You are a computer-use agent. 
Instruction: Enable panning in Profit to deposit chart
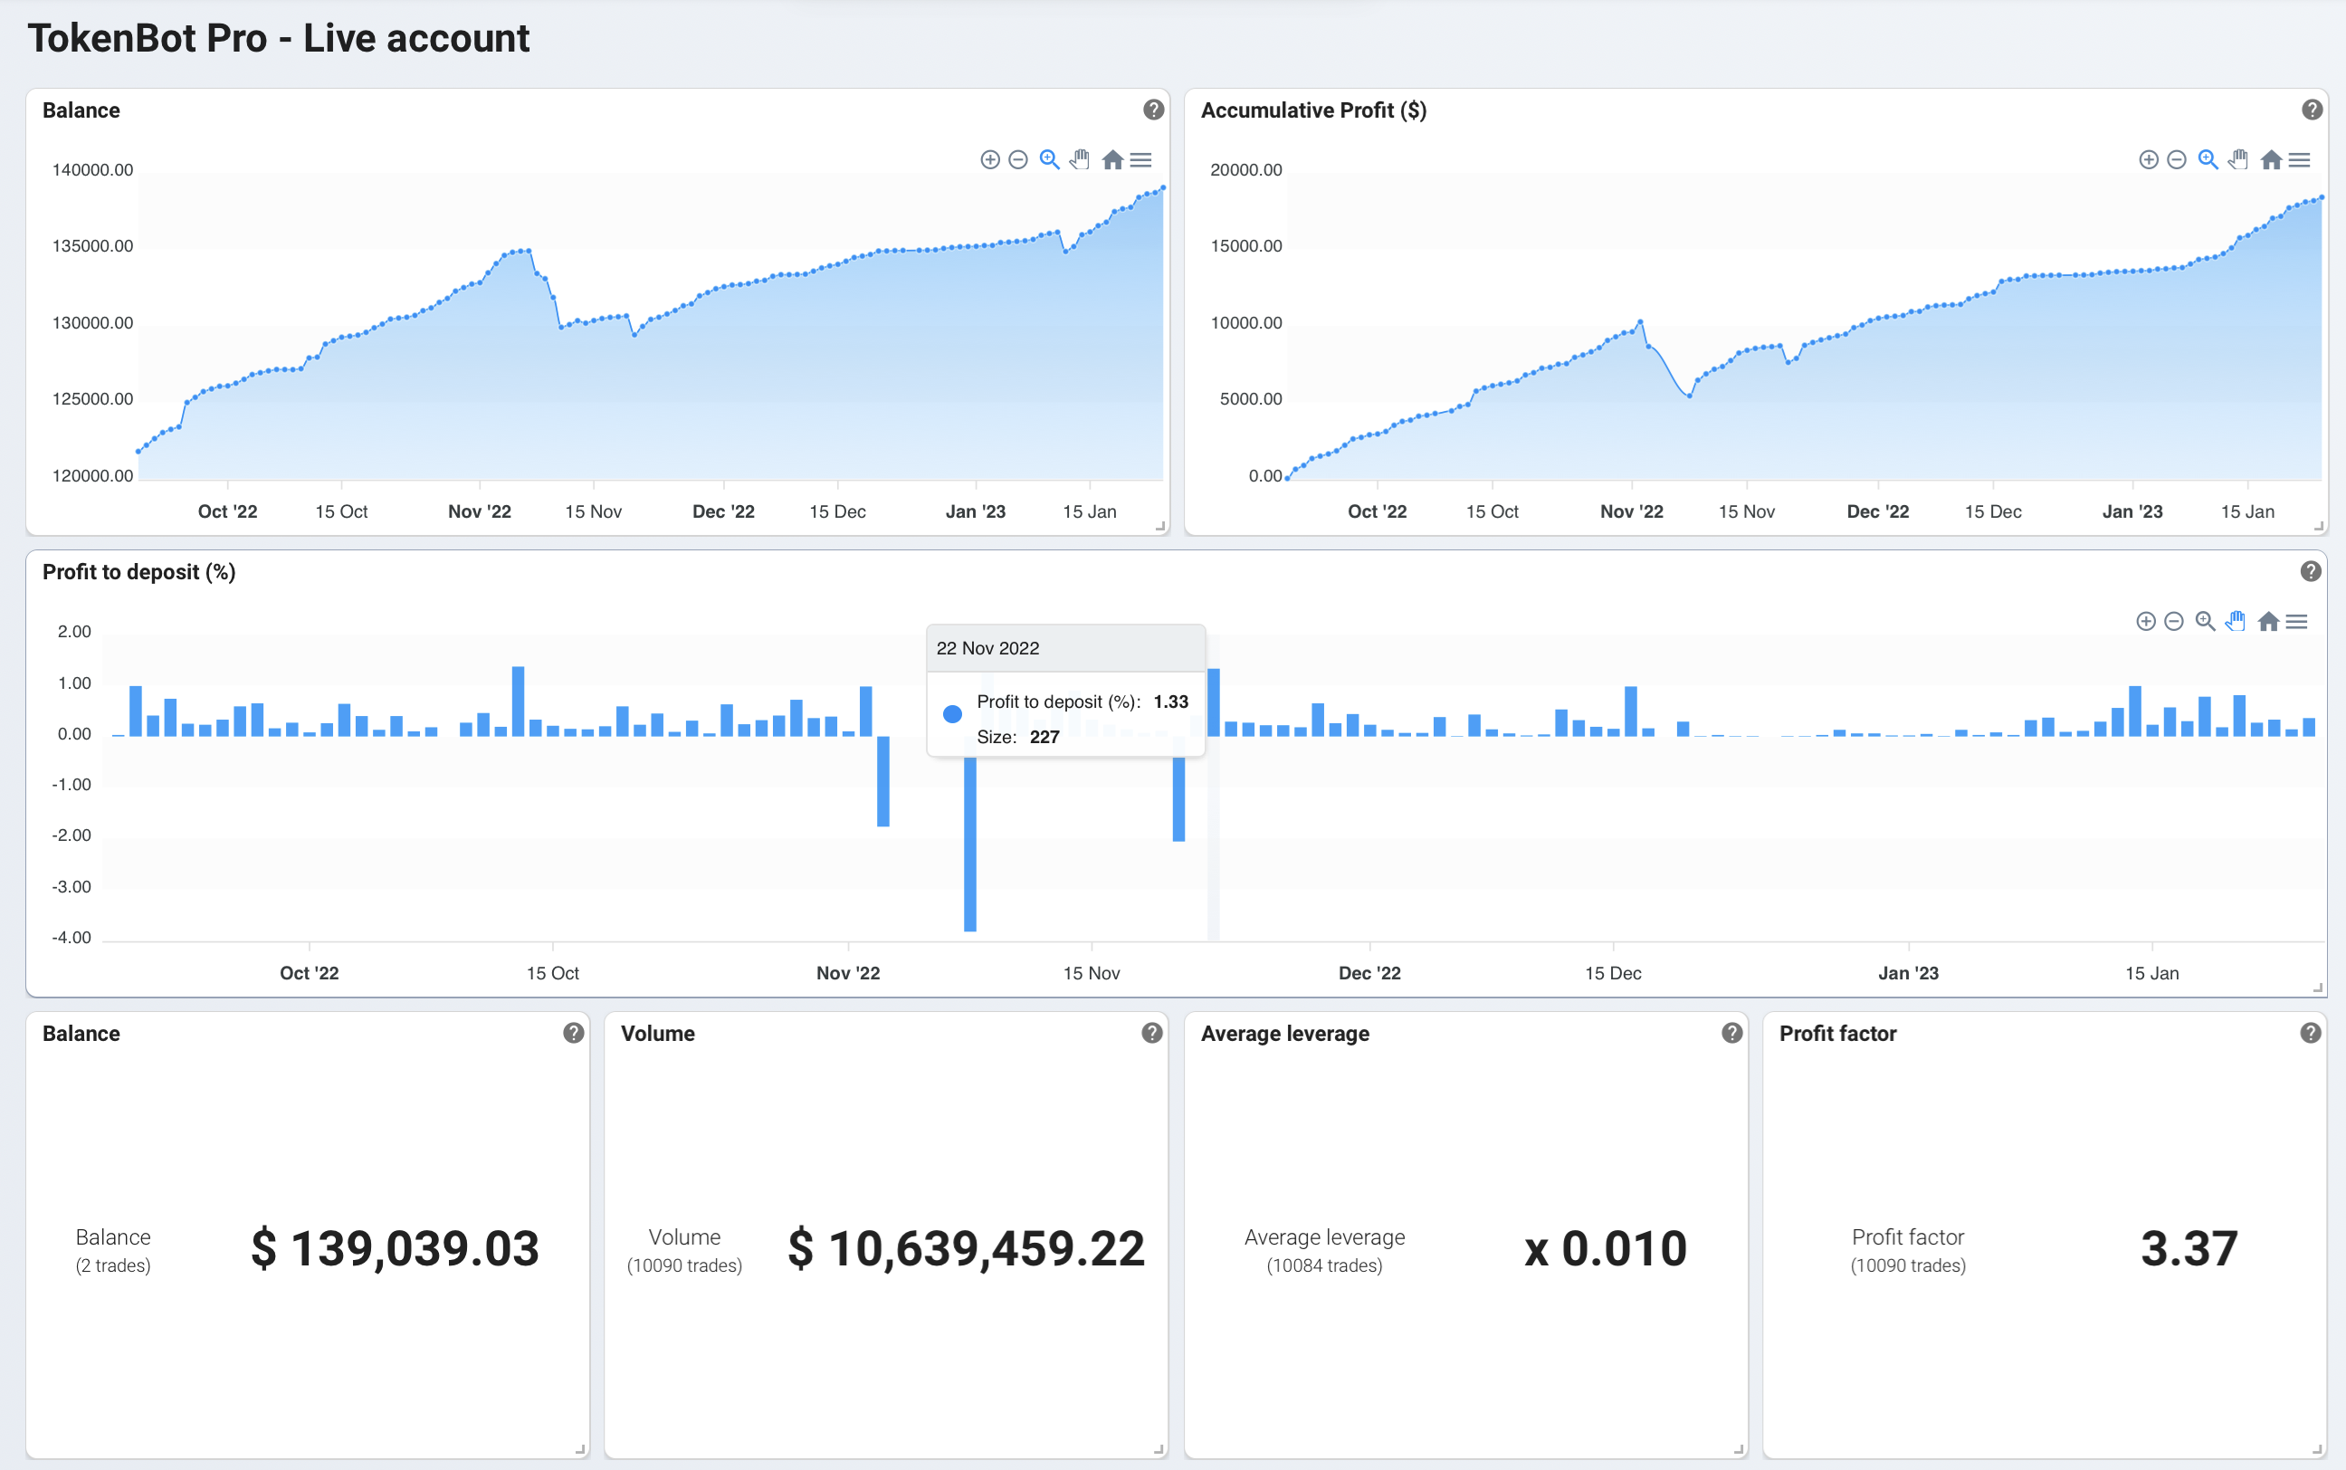[2236, 621]
